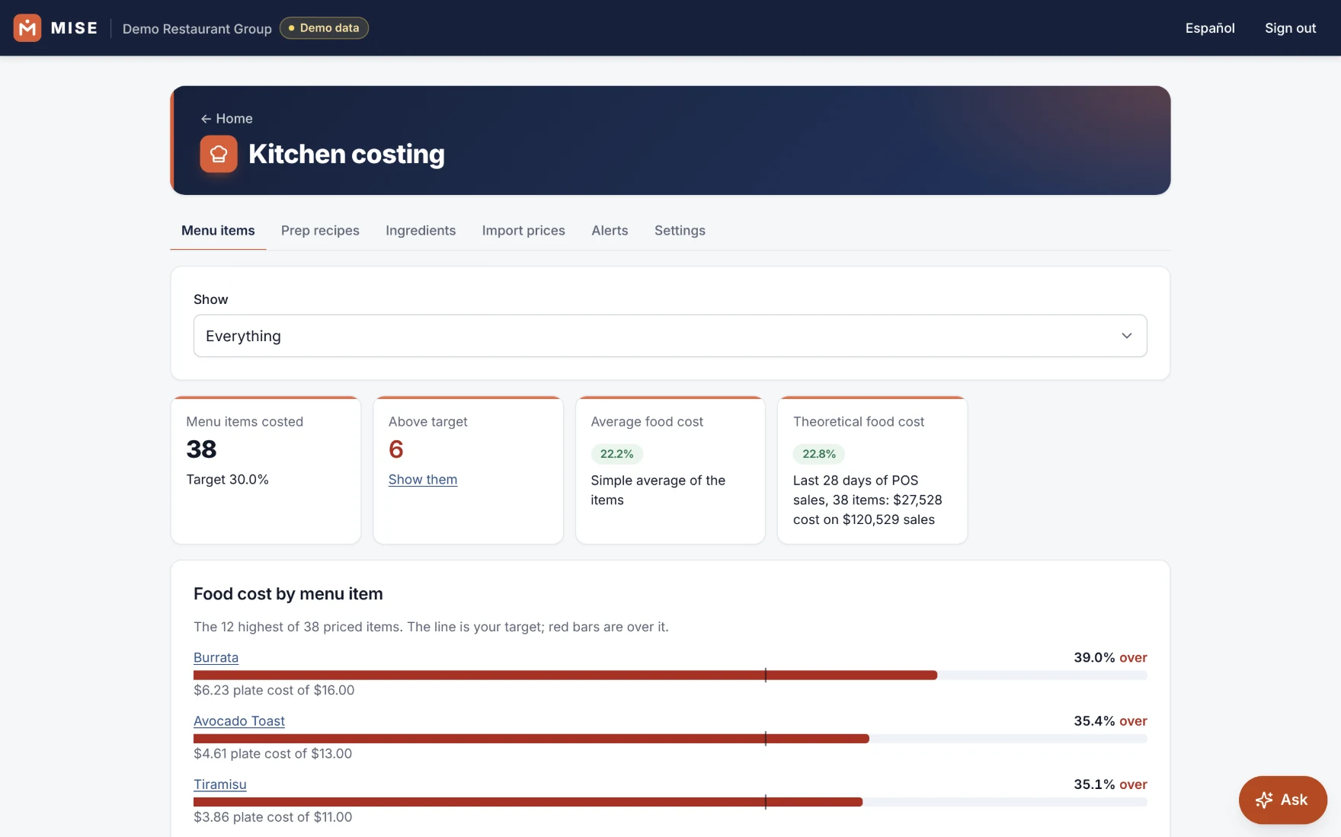Click the Food cost by menu item heading
Screen dimensions: 1341x837
(288, 594)
